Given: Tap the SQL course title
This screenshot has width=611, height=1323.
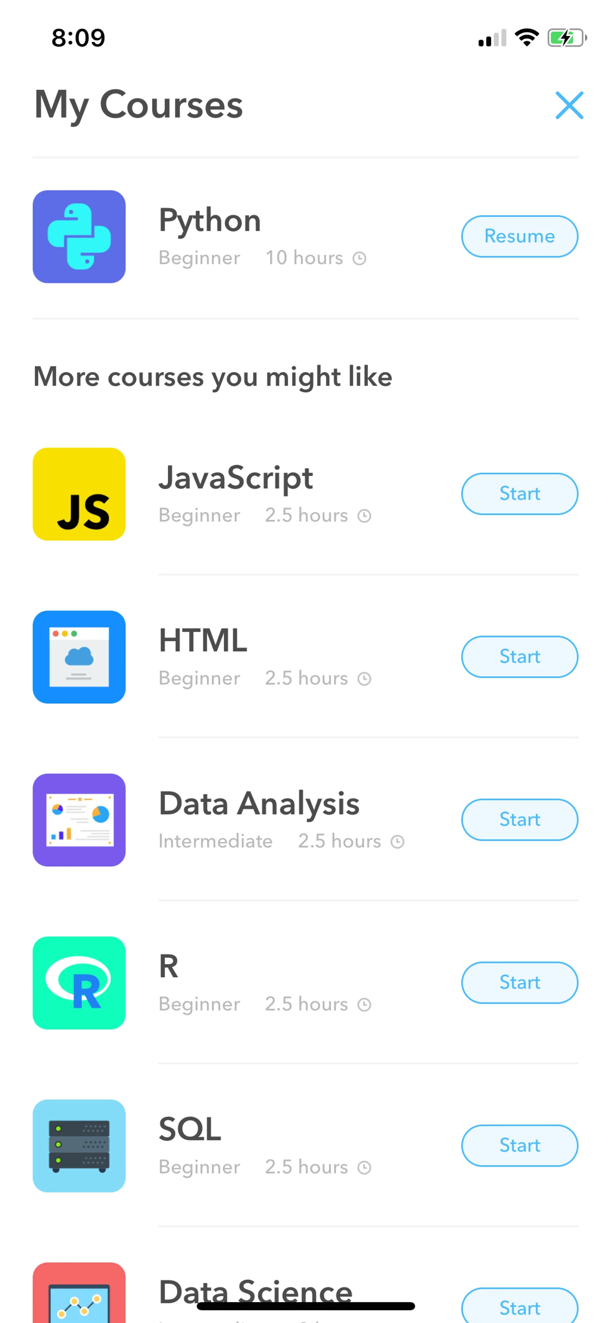Looking at the screenshot, I should 189,1129.
